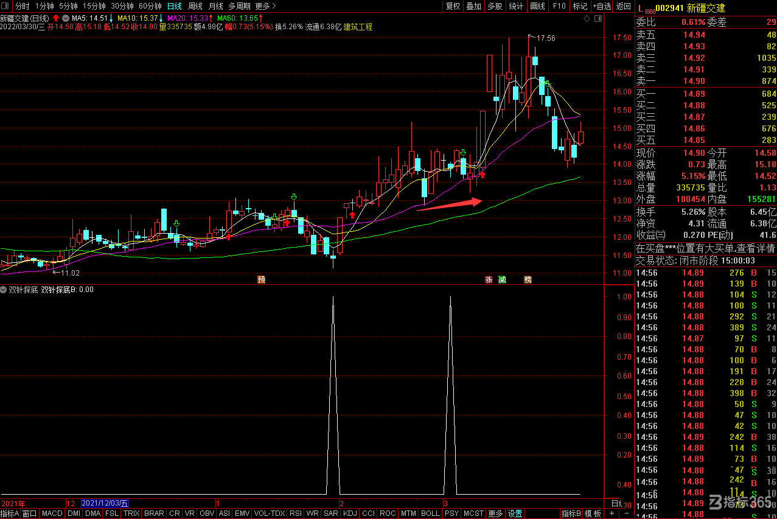
Task: Select the 30分钟 period
Action: tap(122, 6)
